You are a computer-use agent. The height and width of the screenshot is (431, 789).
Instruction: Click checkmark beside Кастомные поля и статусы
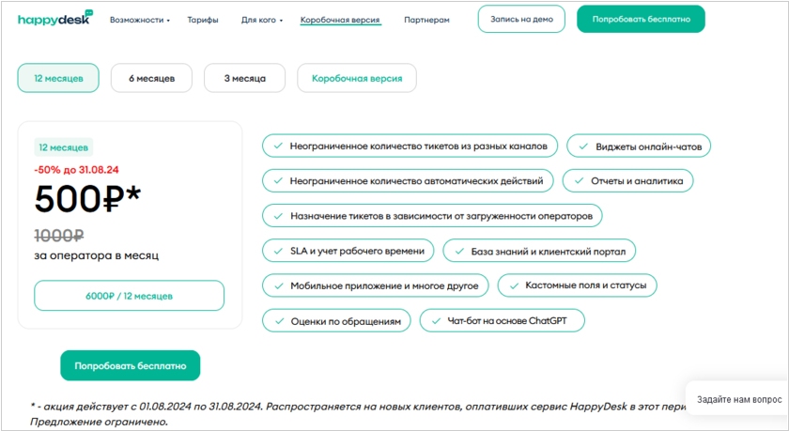coord(514,285)
